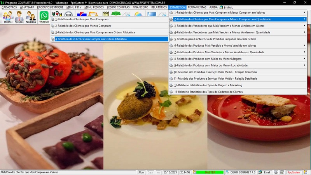The image size is (311, 175).
Task: Open the RELATÓRIOS menu
Action: pyautogui.click(x=159, y=7)
